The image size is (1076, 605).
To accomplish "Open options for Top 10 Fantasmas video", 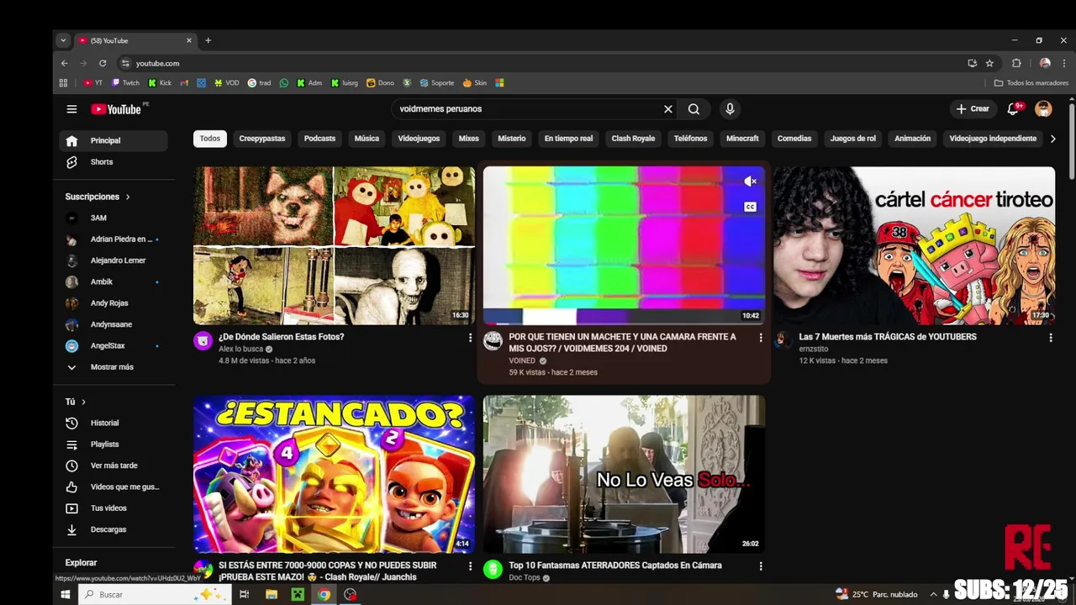I will [x=761, y=566].
